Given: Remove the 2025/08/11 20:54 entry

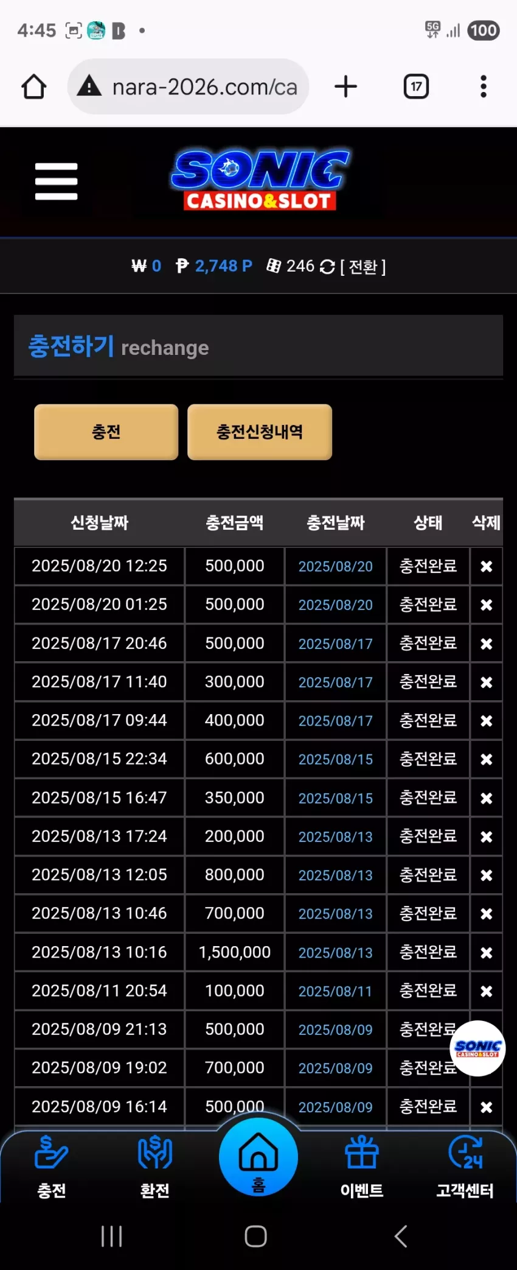Looking at the screenshot, I should point(486,991).
